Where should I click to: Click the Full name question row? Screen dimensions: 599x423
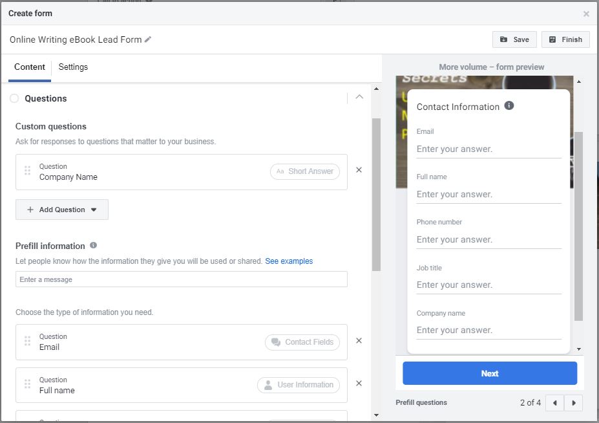click(x=182, y=385)
